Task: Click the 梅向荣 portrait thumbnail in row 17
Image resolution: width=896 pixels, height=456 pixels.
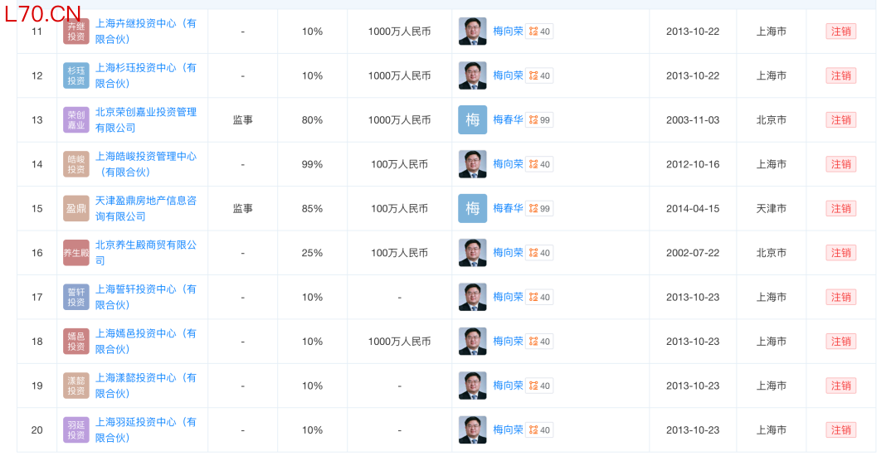Action: click(x=473, y=297)
